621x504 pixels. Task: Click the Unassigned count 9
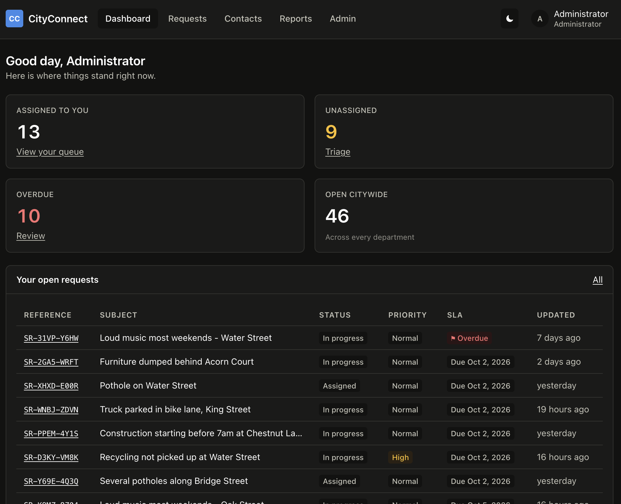coord(331,132)
